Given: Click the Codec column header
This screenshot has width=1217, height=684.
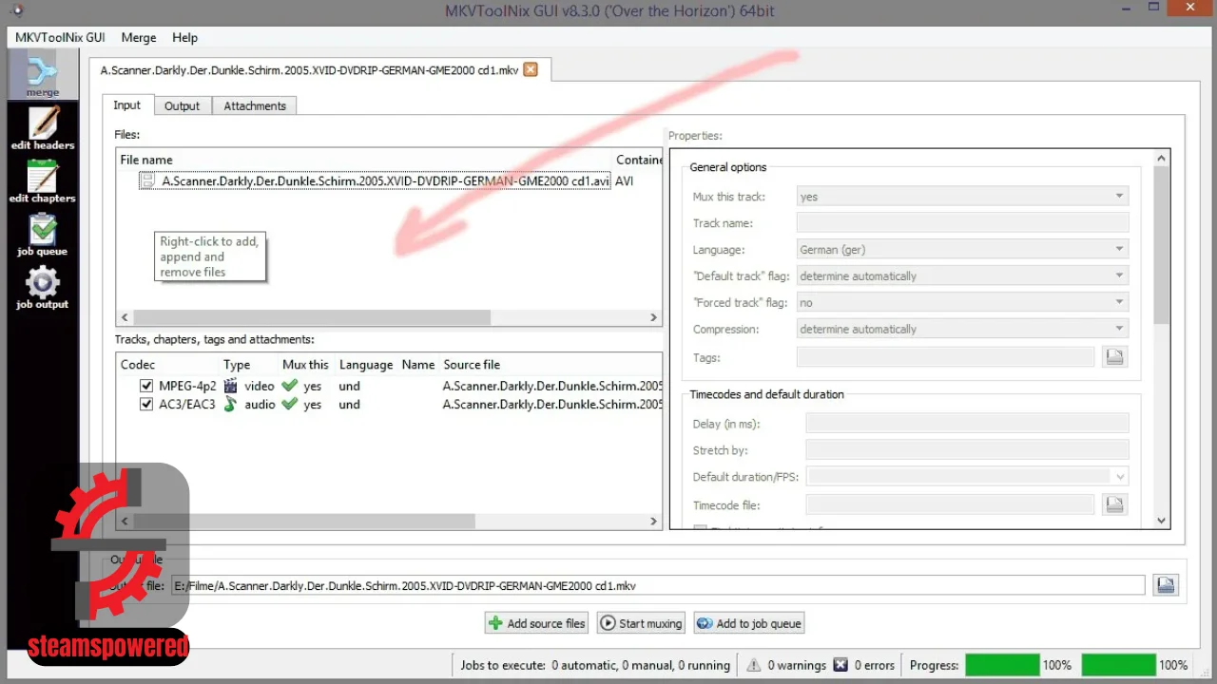Looking at the screenshot, I should click(138, 365).
